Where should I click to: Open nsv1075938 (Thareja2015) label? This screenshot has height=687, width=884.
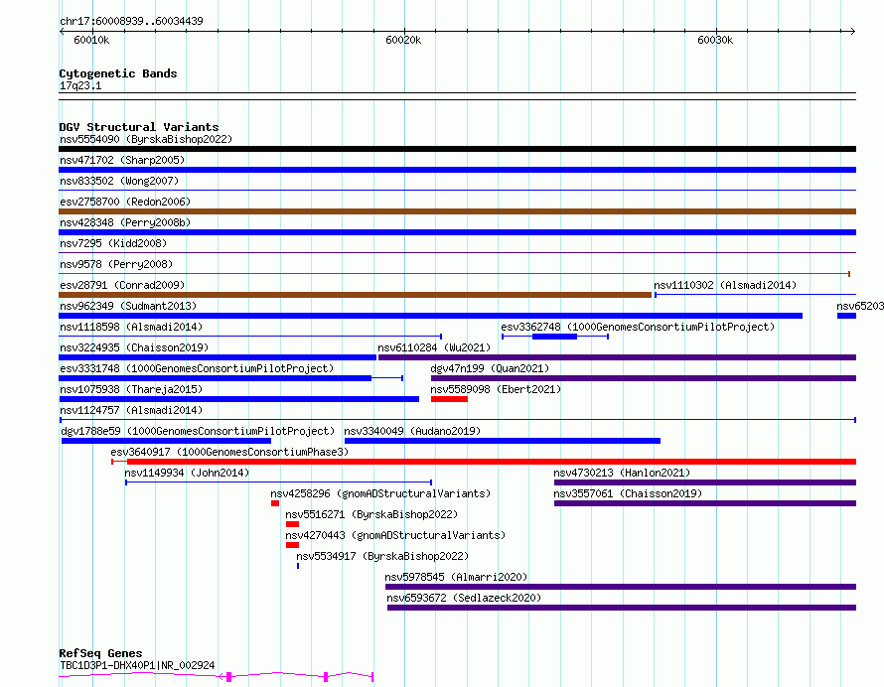(131, 389)
